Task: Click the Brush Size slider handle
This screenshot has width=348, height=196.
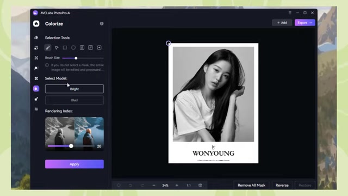Action: coord(76,58)
